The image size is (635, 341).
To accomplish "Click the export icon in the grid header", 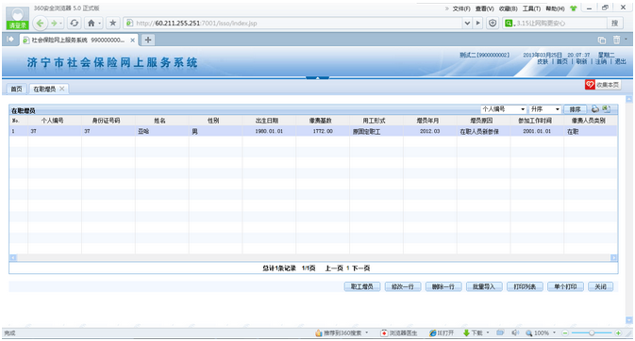I will click(x=606, y=109).
